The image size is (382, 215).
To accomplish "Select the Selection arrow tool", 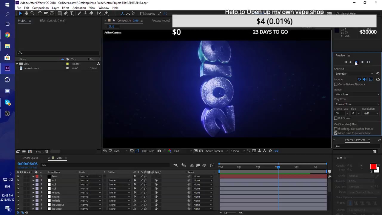I will point(20,13).
